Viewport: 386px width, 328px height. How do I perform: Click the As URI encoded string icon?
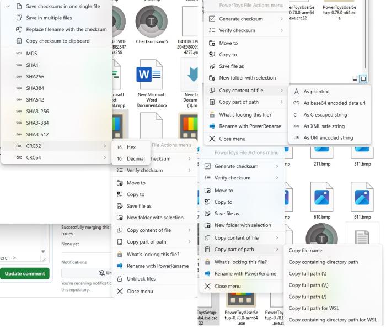point(297,138)
